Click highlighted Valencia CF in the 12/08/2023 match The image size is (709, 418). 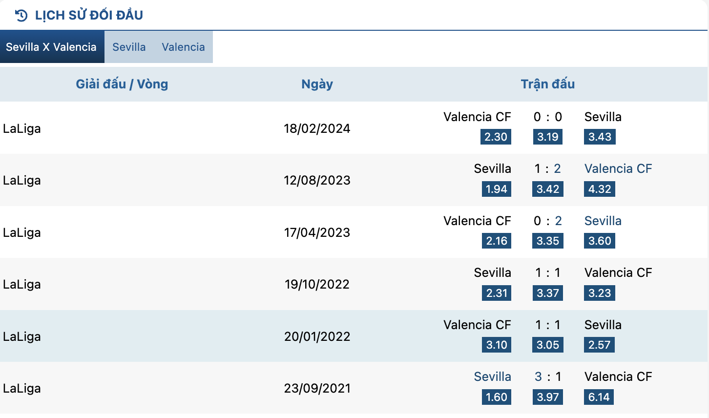pyautogui.click(x=618, y=168)
